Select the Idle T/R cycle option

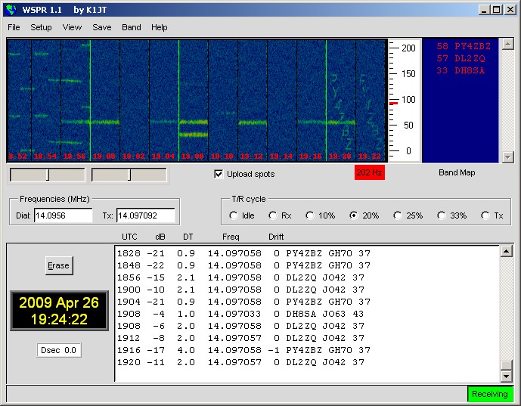click(234, 215)
